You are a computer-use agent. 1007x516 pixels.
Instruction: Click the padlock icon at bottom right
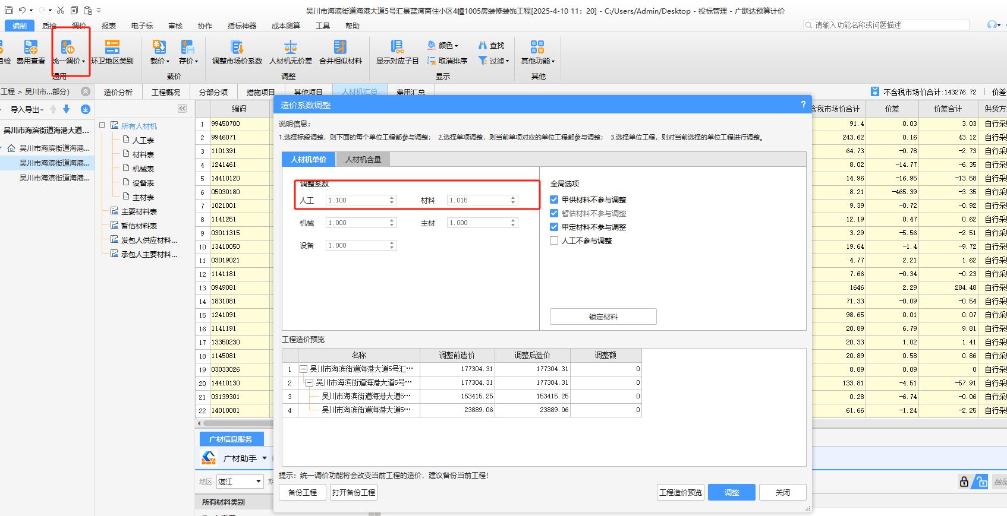click(964, 482)
